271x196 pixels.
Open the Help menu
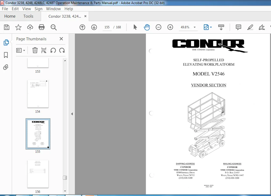click(x=68, y=9)
